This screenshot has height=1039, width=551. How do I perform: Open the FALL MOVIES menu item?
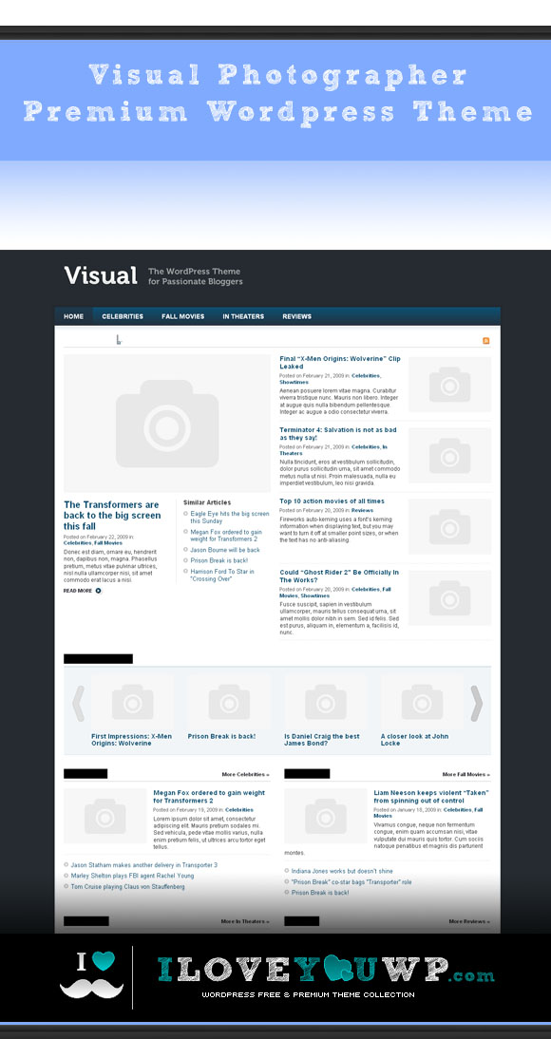tap(183, 317)
